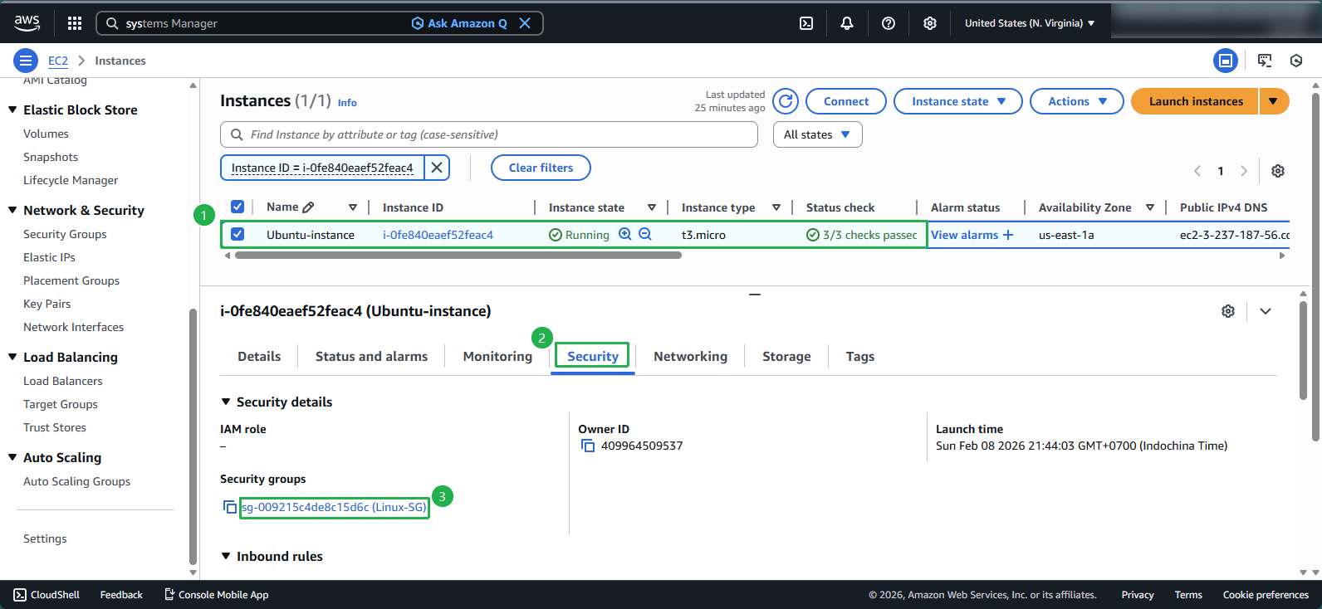Open instances table preferences gear

1278,171
